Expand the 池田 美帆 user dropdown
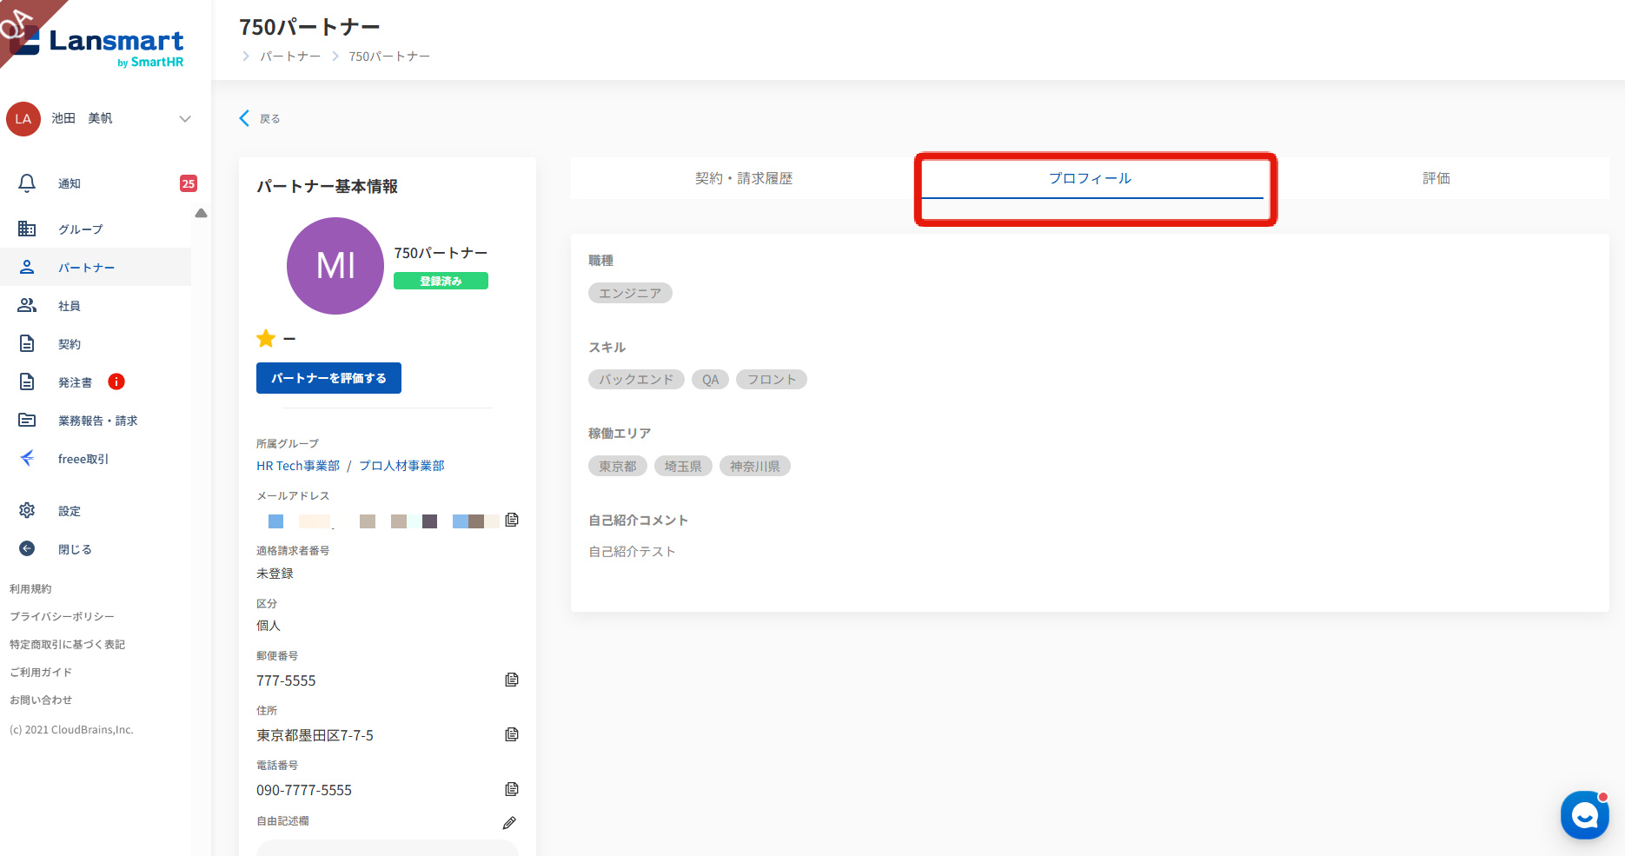 click(x=185, y=119)
